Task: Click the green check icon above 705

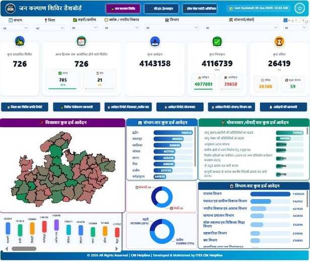Action: 60,73
